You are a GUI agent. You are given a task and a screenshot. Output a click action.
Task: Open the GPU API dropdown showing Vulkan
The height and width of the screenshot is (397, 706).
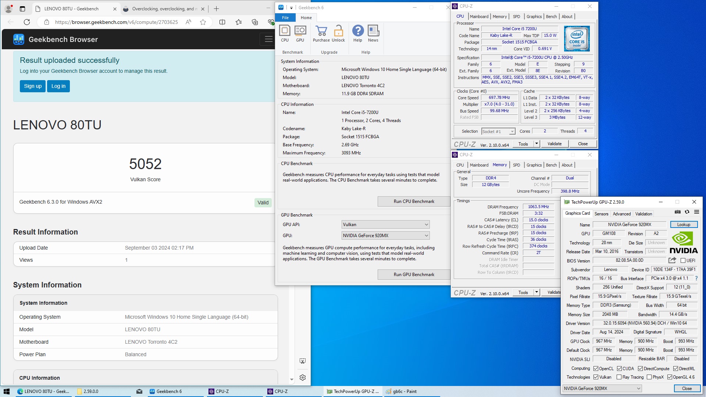pos(385,225)
